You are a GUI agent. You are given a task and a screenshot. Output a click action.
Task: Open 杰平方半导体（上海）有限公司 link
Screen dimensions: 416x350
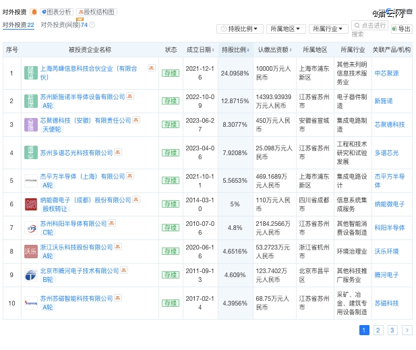pos(82,177)
